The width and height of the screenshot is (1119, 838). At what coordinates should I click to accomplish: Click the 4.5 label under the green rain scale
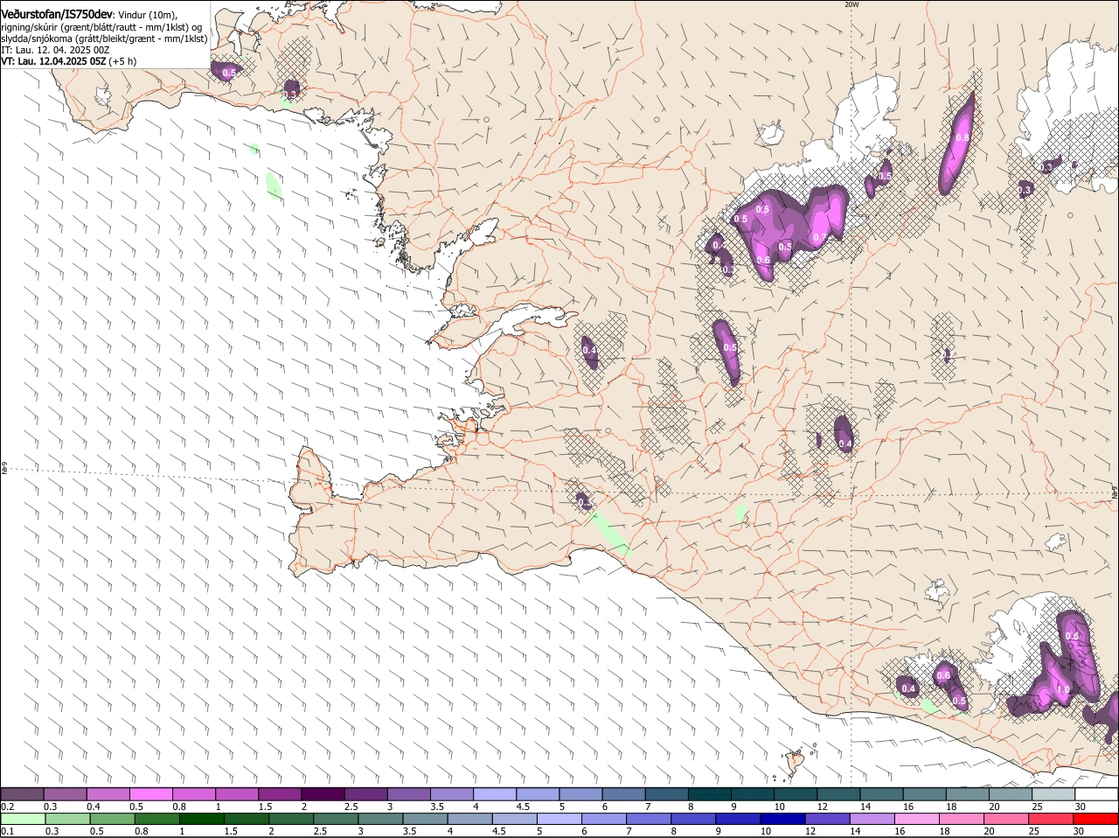point(498,831)
